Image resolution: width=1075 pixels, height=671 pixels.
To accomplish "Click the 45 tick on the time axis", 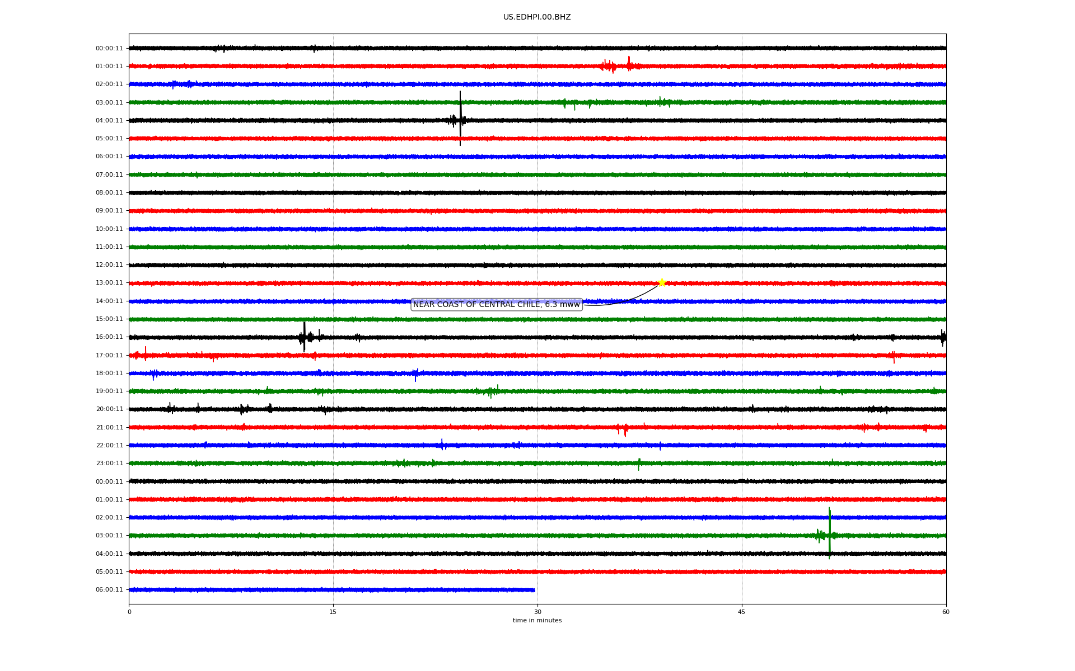I will tap(742, 612).
